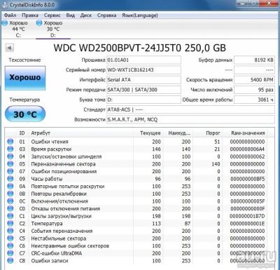Click the ID column header

[22, 133]
